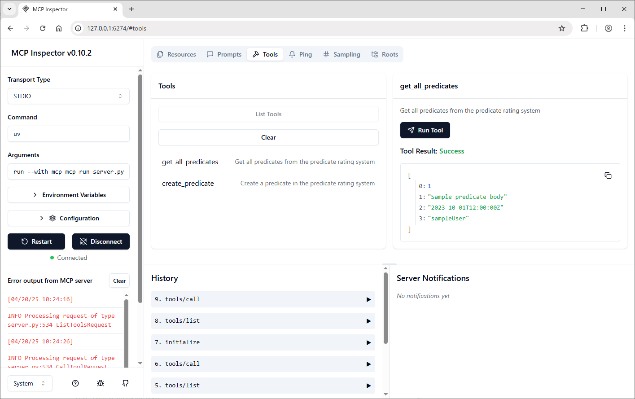Viewport: 635px width, 399px height.
Task: Open the GitHub repository icon
Action: (126, 383)
